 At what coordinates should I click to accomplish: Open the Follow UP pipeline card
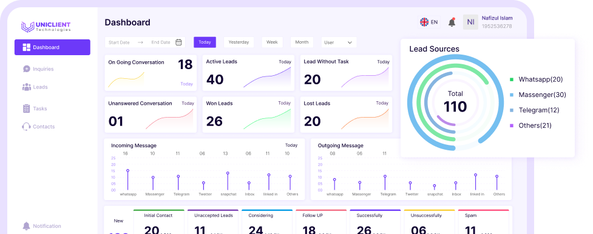pos(321,222)
